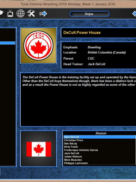Select Alex DeColt in Alumni list

(99, 137)
